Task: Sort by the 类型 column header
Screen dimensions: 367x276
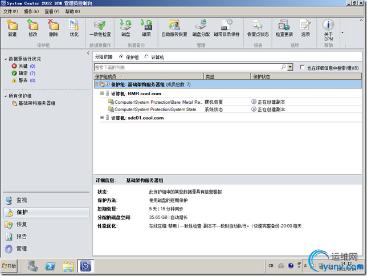Action: click(x=227, y=76)
